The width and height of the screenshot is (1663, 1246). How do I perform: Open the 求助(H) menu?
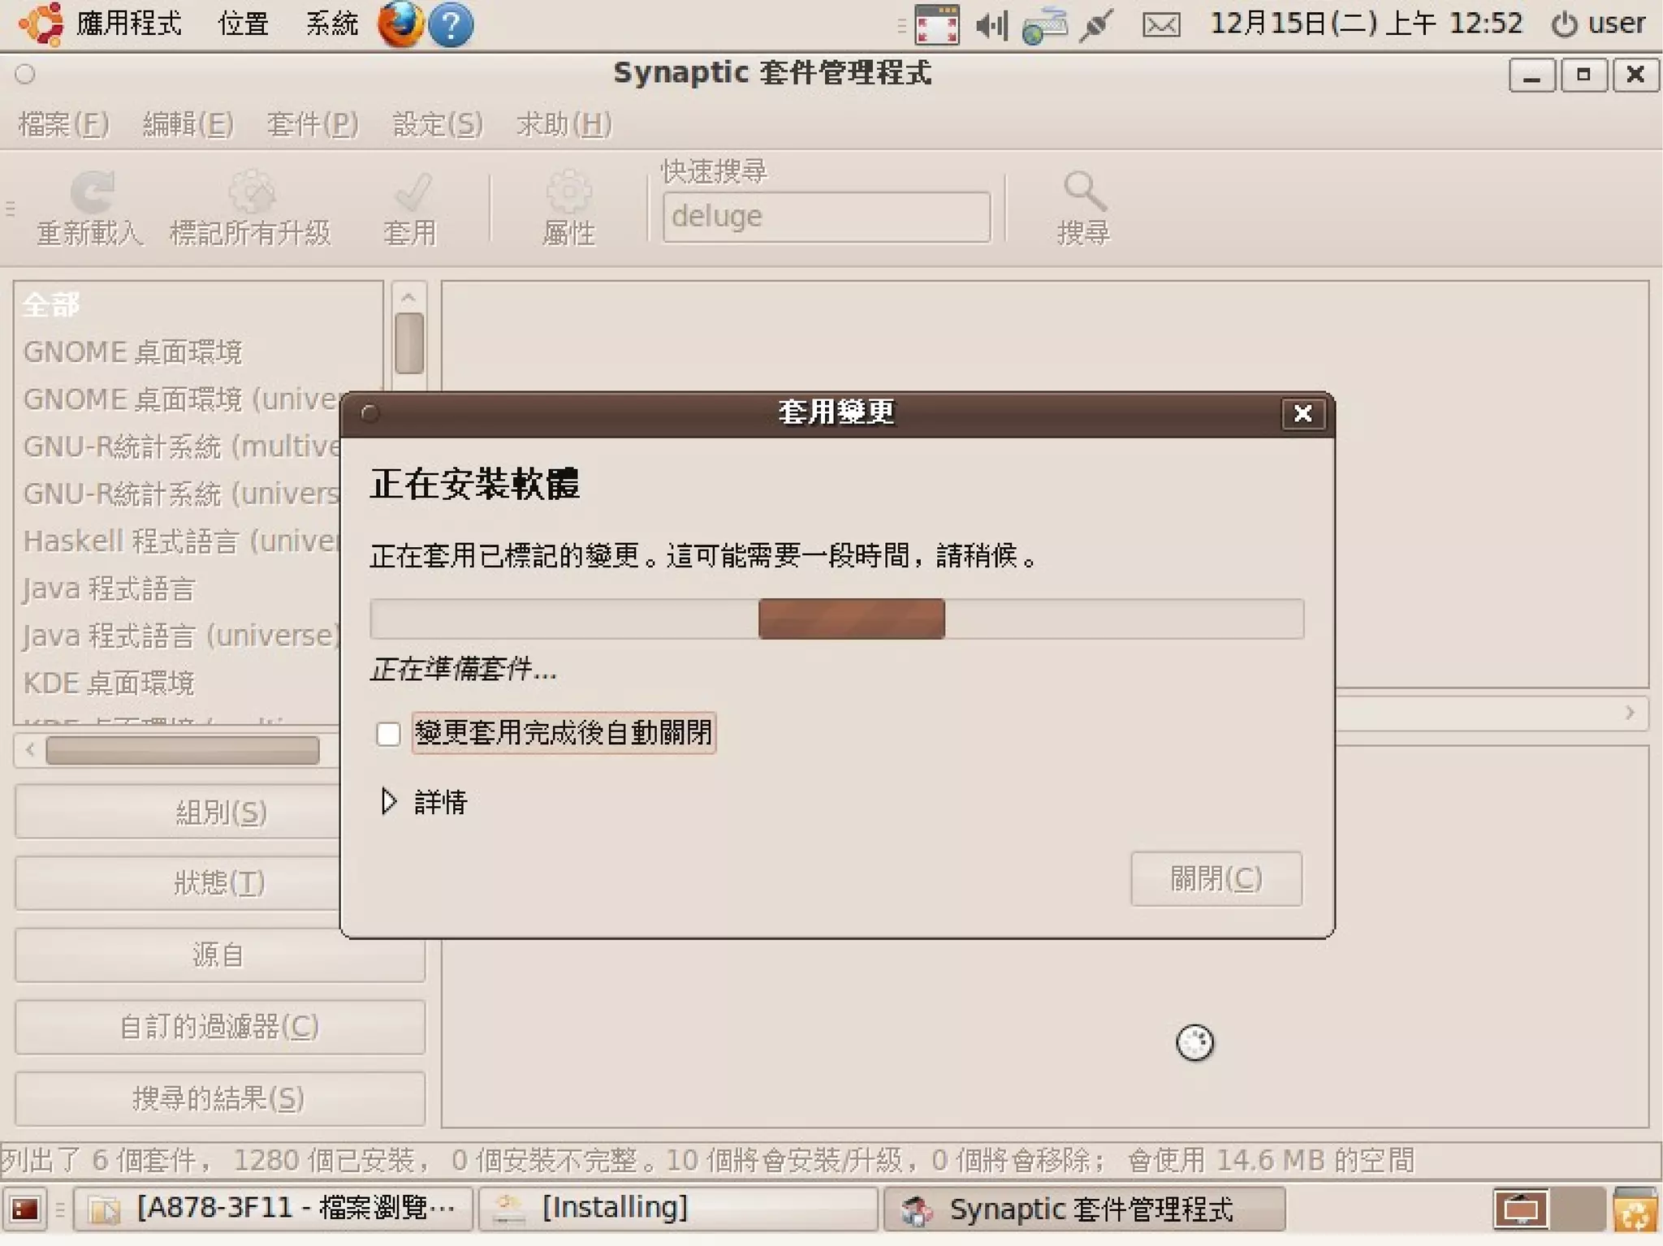click(564, 124)
